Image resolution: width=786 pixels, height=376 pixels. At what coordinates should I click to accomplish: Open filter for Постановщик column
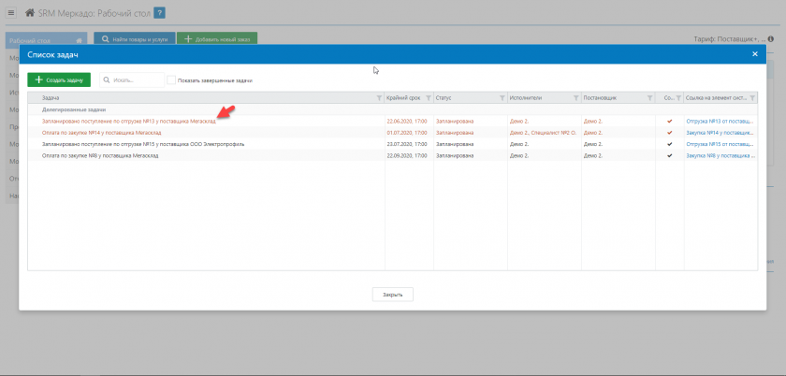pos(648,97)
